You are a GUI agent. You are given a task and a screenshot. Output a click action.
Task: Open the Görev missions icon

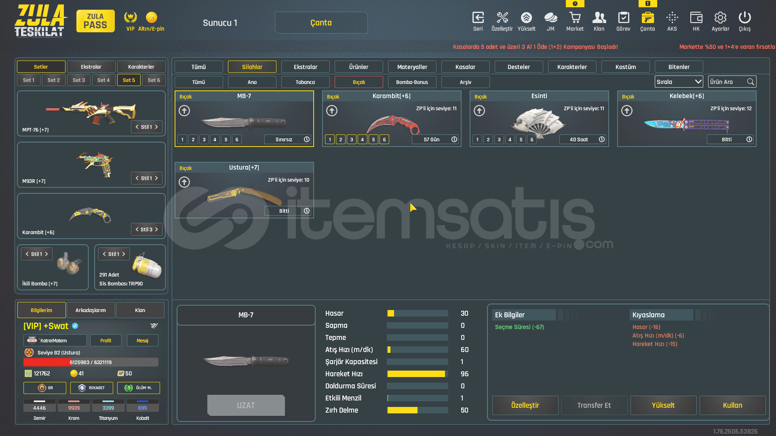(623, 17)
